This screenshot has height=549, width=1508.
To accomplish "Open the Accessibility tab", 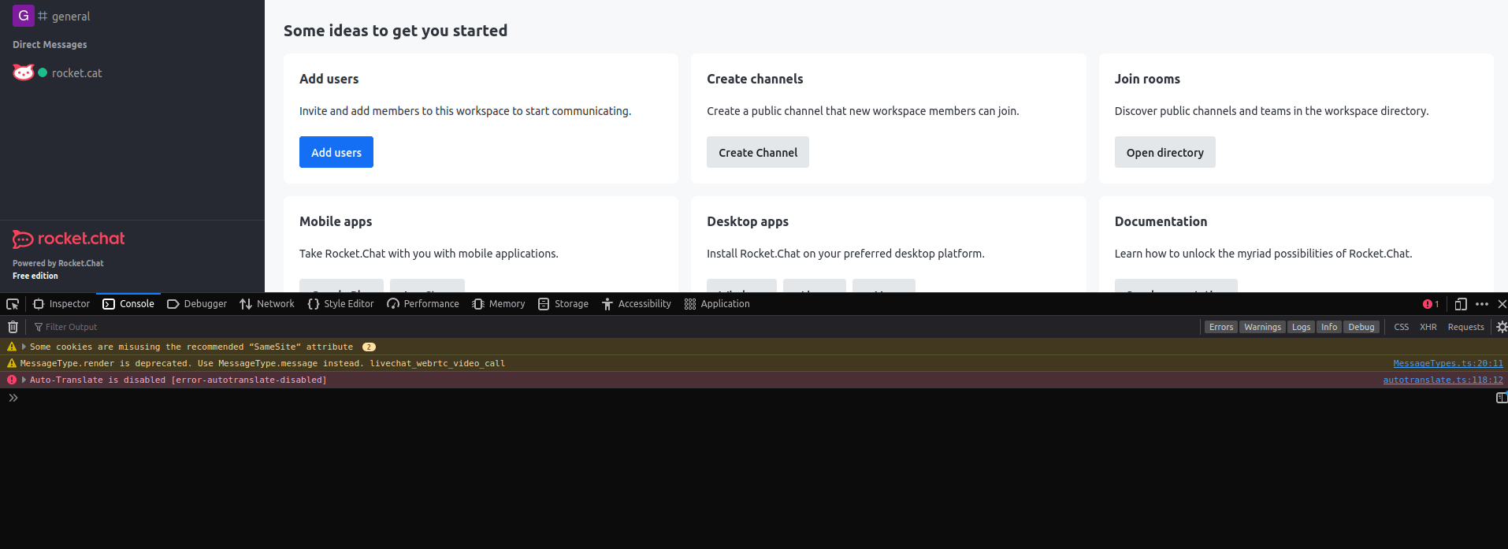I will coord(637,304).
